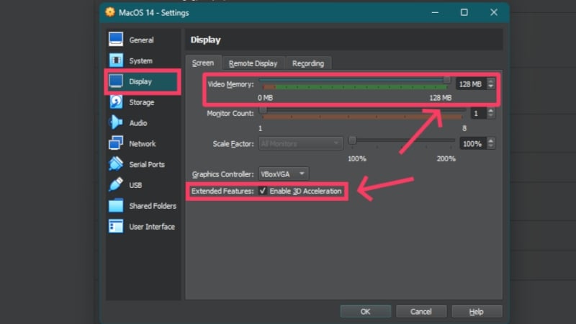Image resolution: width=576 pixels, height=324 pixels.
Task: Click the Cancel button
Action: (x=421, y=312)
